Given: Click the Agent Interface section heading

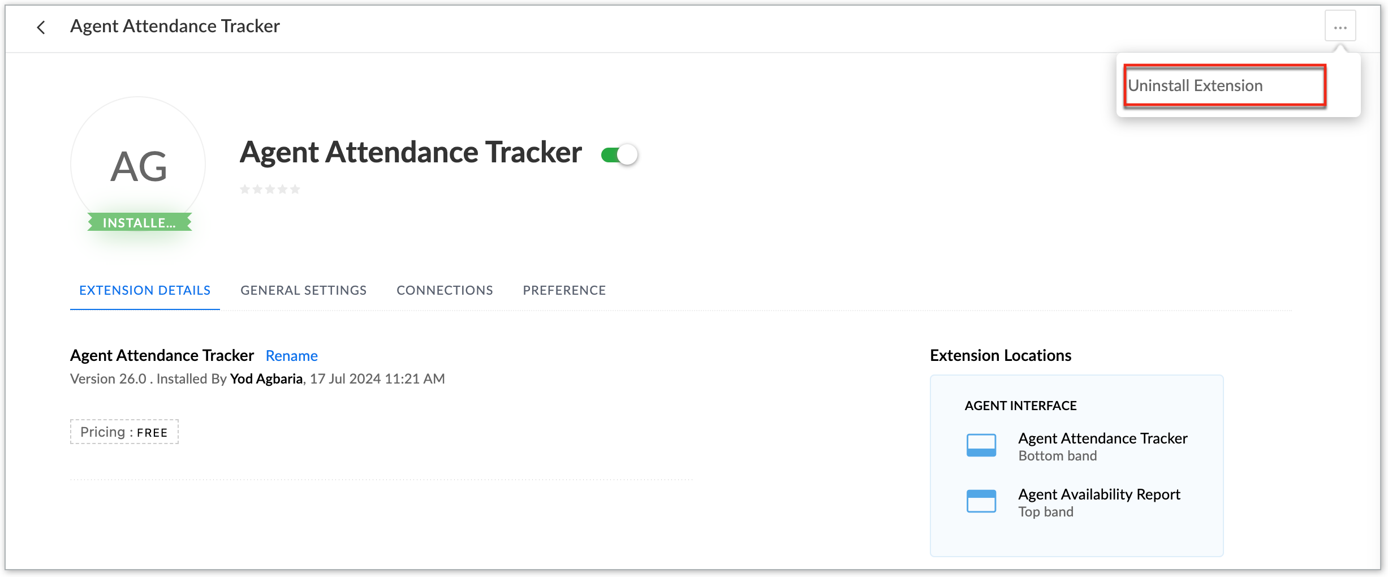Looking at the screenshot, I should [1020, 406].
